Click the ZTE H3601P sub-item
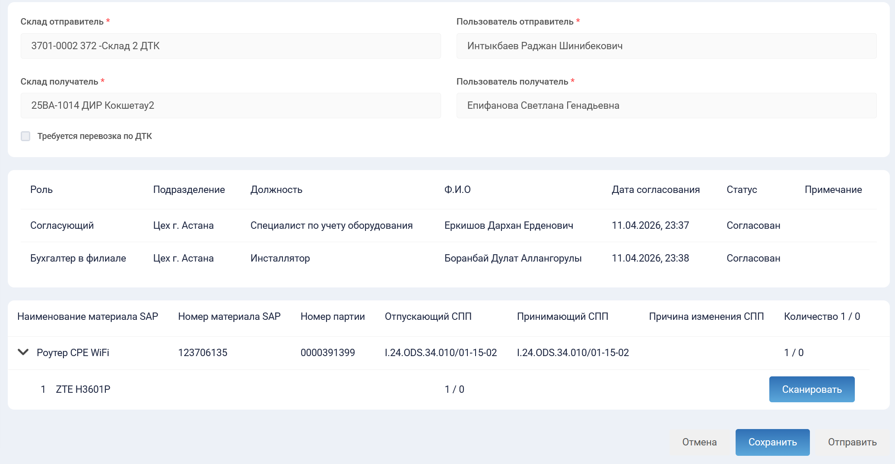The image size is (895, 464). pos(83,389)
